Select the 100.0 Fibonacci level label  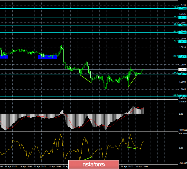click(175, 56)
